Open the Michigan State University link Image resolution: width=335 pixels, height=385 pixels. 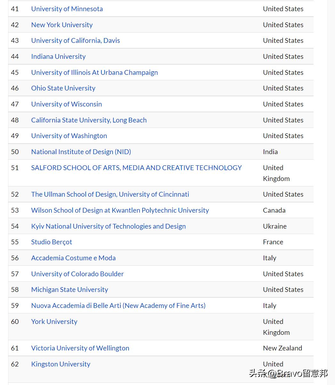69,290
